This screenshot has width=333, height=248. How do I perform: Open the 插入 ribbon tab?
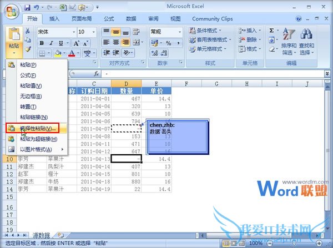tap(54, 19)
